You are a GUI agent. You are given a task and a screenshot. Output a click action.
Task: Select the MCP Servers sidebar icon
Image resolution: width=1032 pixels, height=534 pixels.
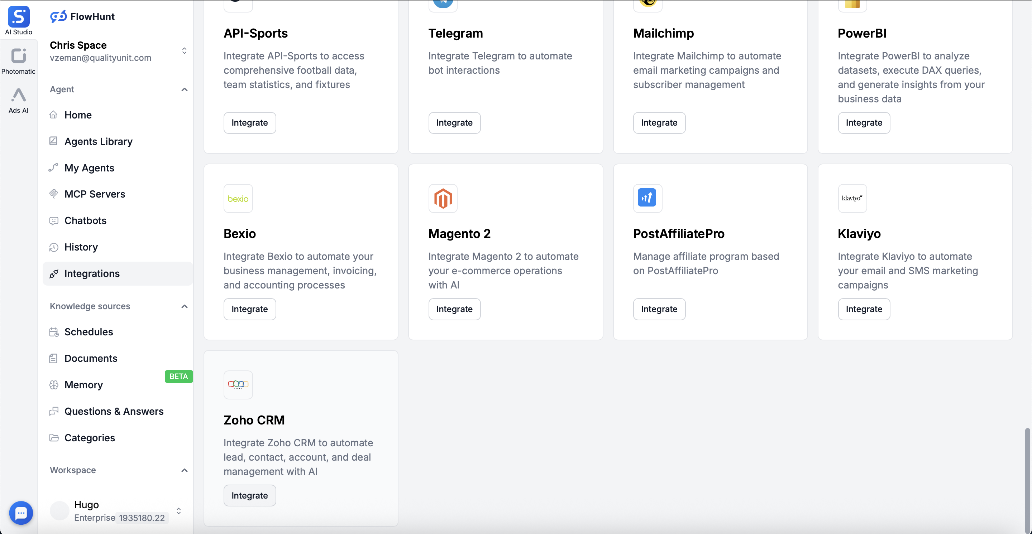[x=54, y=194]
